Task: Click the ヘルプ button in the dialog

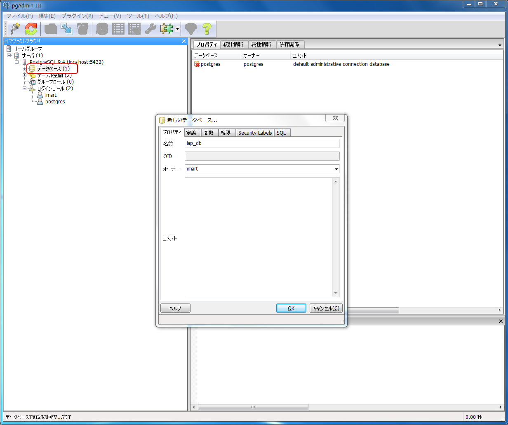Action: 175,308
